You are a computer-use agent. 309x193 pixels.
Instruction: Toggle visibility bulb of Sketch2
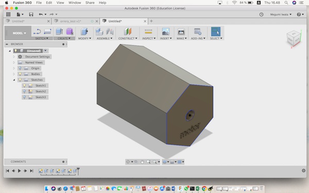tap(24, 92)
